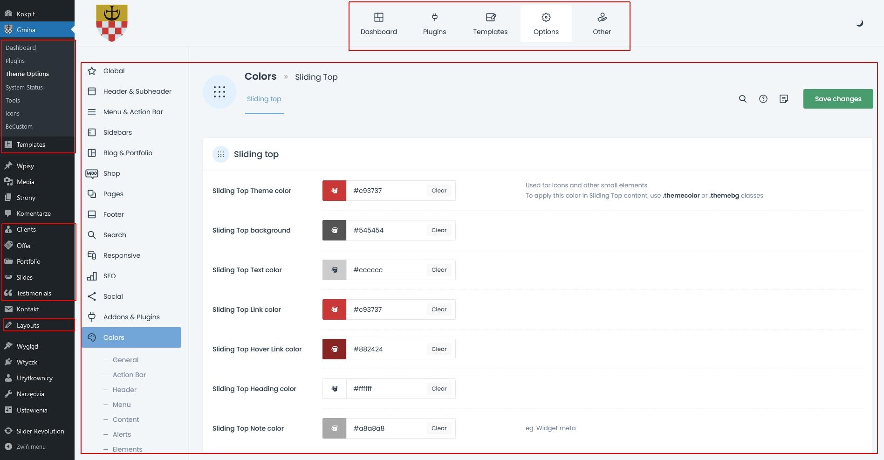The height and width of the screenshot is (460, 884).
Task: Click the Responsive devices icon
Action: (92, 255)
